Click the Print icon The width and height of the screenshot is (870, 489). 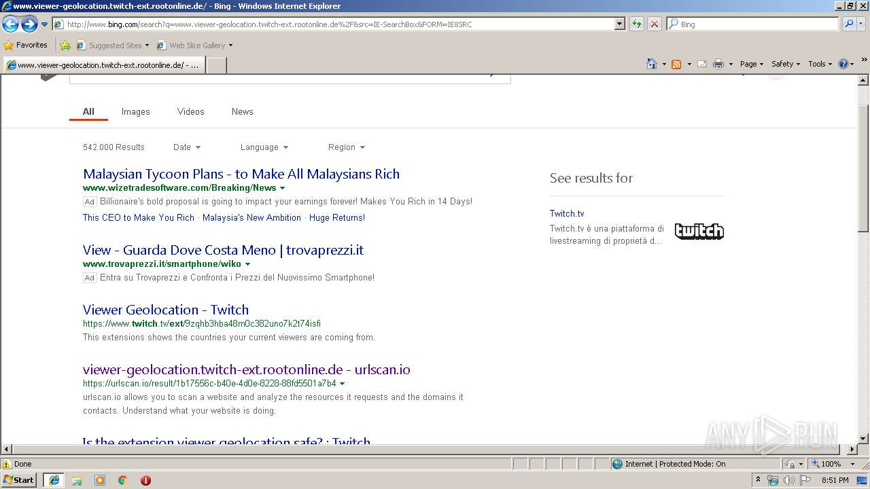point(718,64)
